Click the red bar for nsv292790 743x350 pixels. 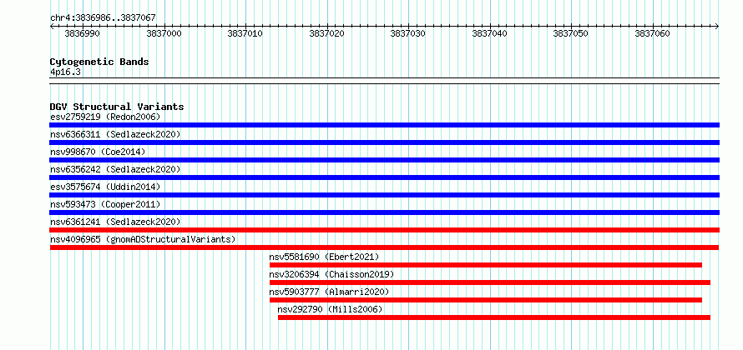tap(494, 317)
